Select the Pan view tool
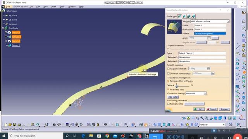The width and height of the screenshot is (248, 139). [193, 118]
